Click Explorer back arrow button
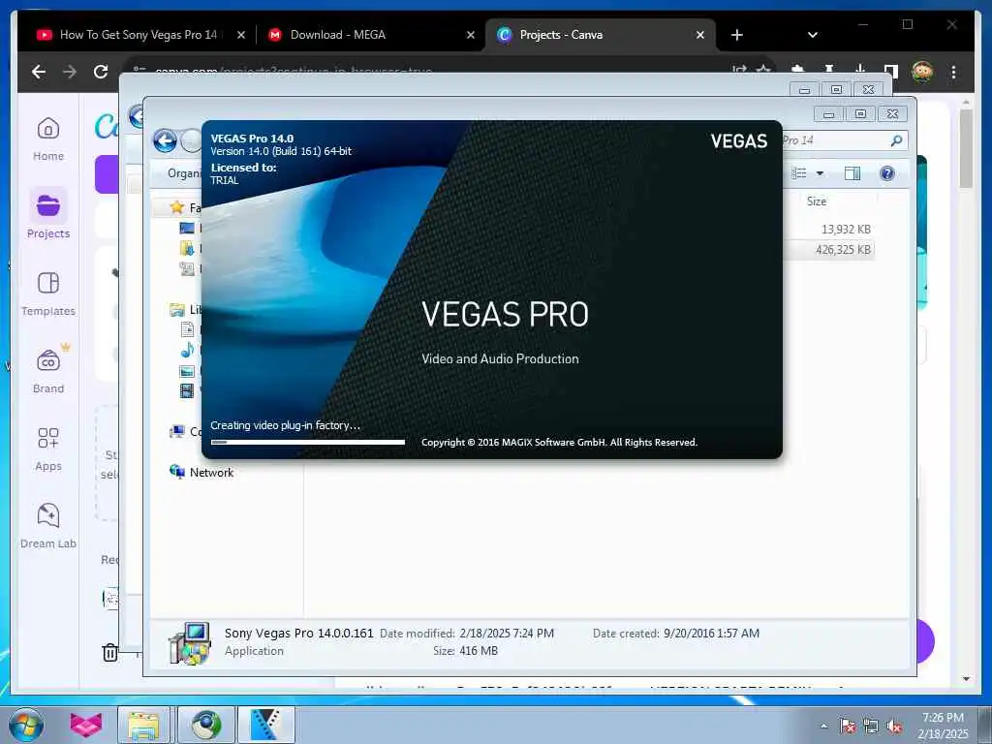992x744 pixels. click(x=165, y=140)
